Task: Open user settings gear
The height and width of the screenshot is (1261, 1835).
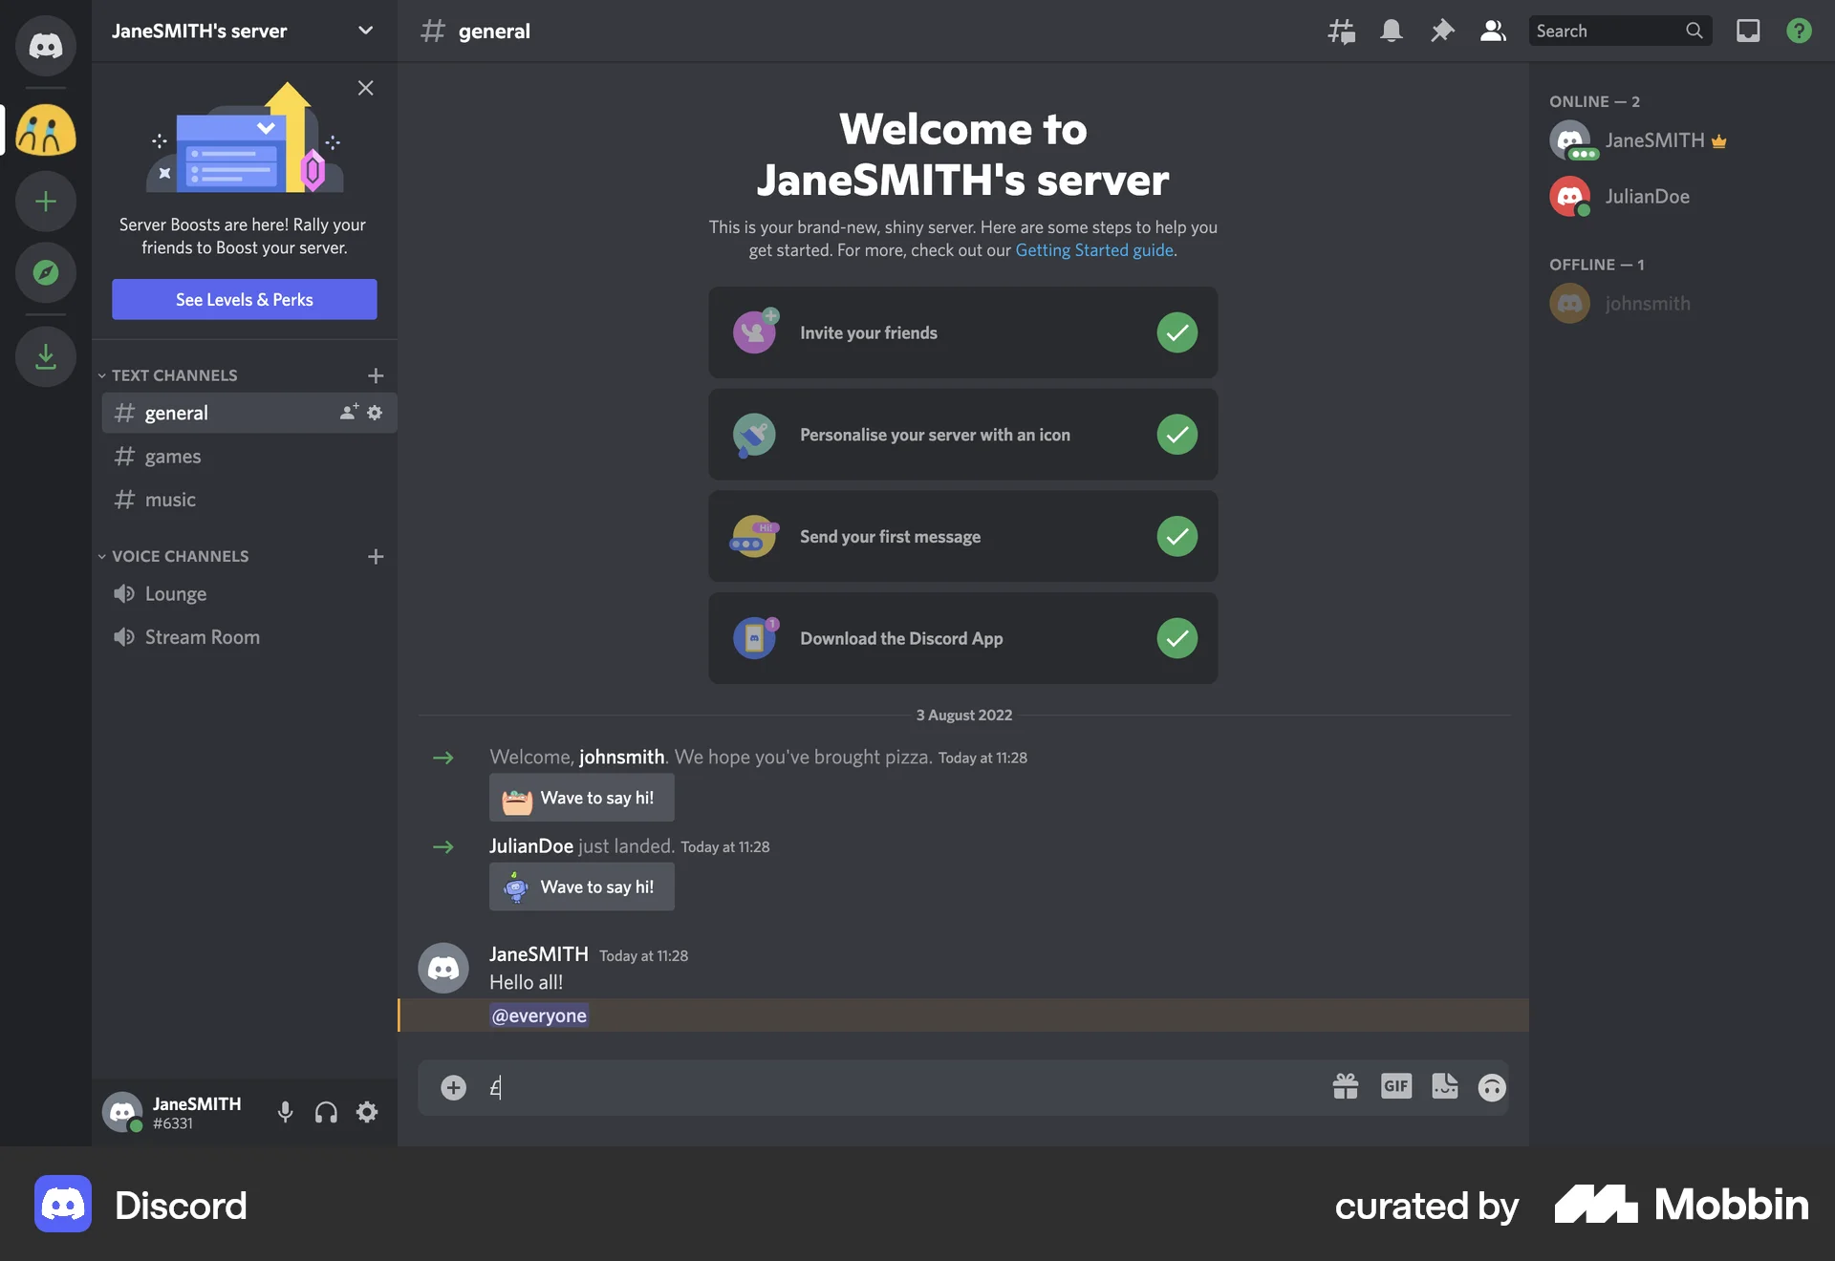Action: pos(366,1112)
